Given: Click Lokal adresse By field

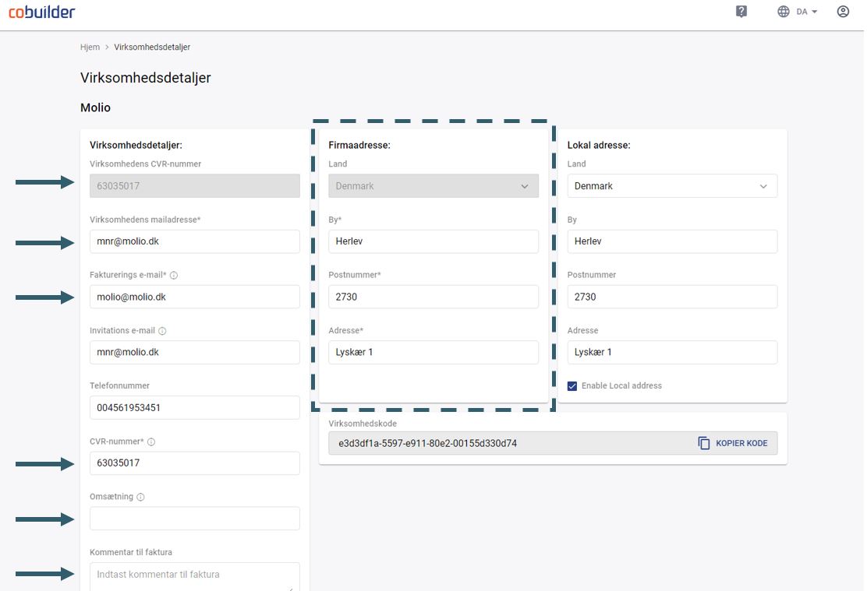Looking at the screenshot, I should pyautogui.click(x=672, y=241).
